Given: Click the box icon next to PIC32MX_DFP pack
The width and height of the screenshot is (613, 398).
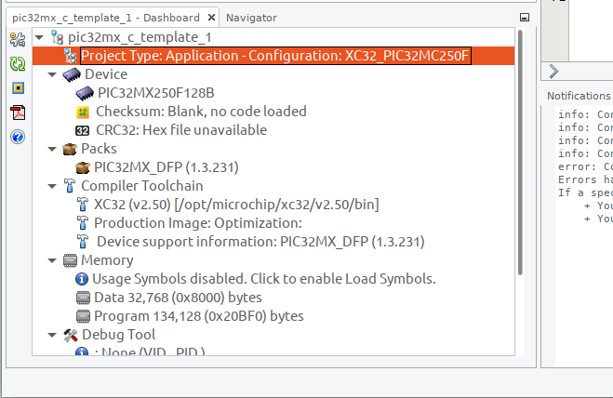Looking at the screenshot, I should (x=83, y=167).
